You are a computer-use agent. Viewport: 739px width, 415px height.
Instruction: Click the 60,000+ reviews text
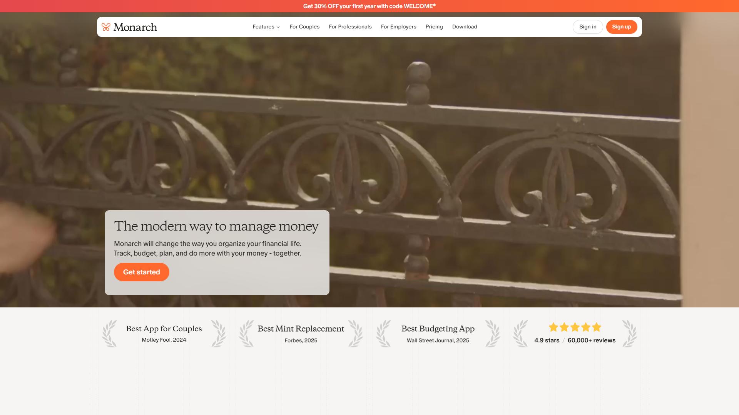tap(592, 340)
